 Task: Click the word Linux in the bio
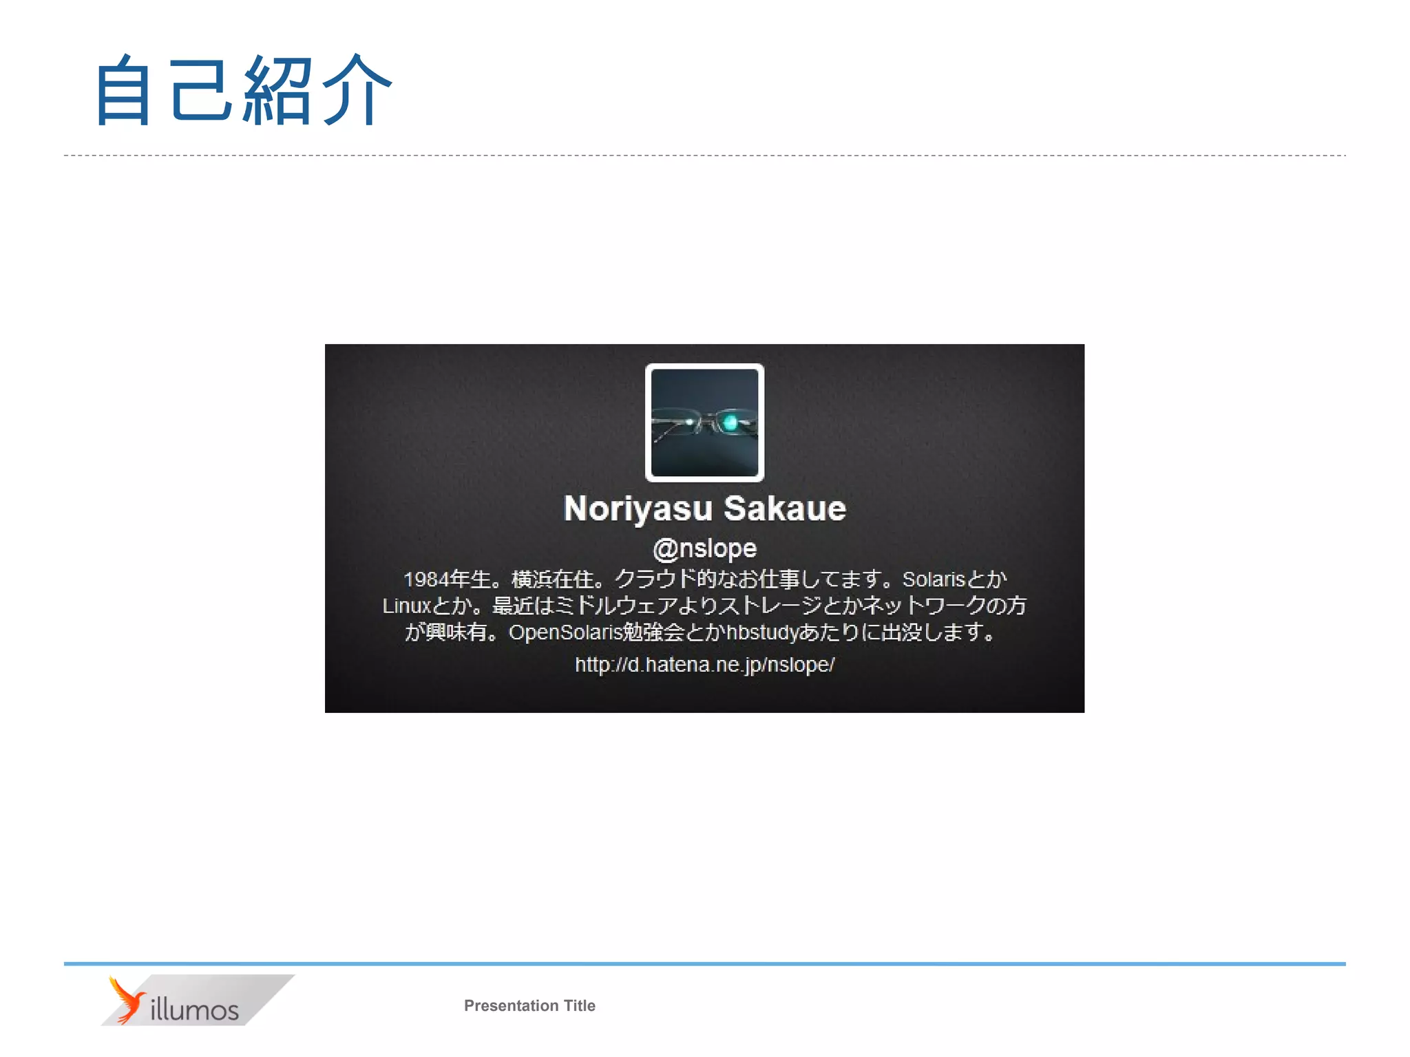(406, 606)
